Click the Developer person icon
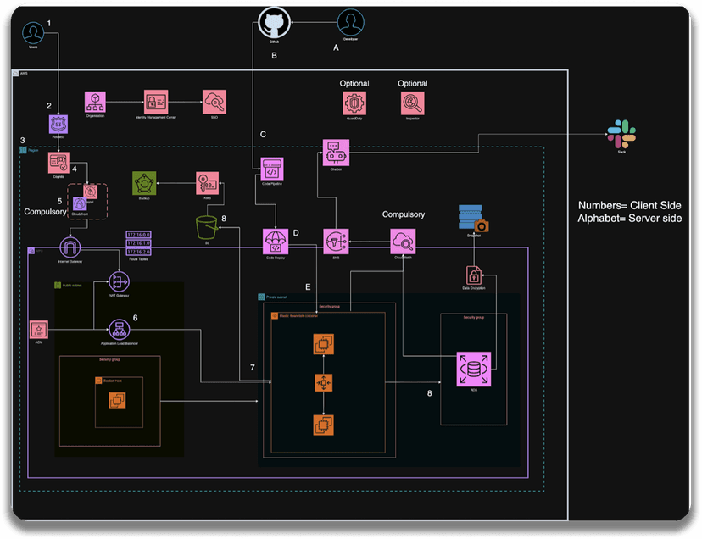702x539 pixels. 350,22
